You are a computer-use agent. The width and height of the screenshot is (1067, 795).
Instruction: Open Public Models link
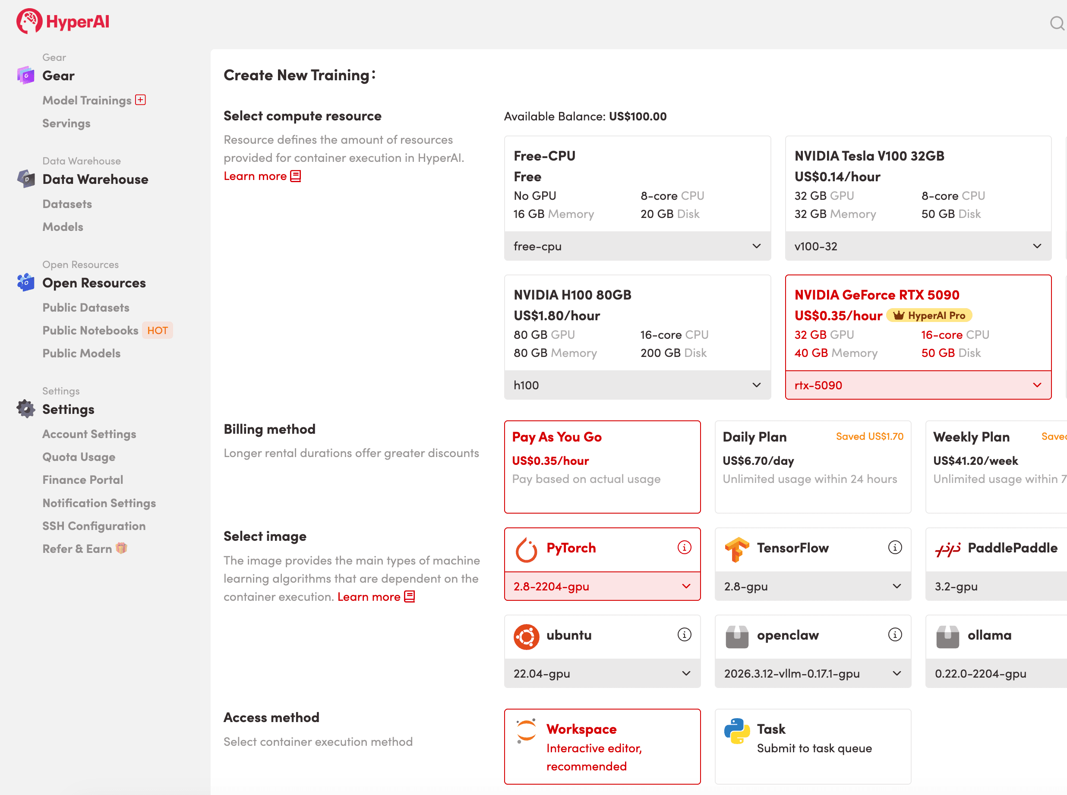click(x=81, y=353)
